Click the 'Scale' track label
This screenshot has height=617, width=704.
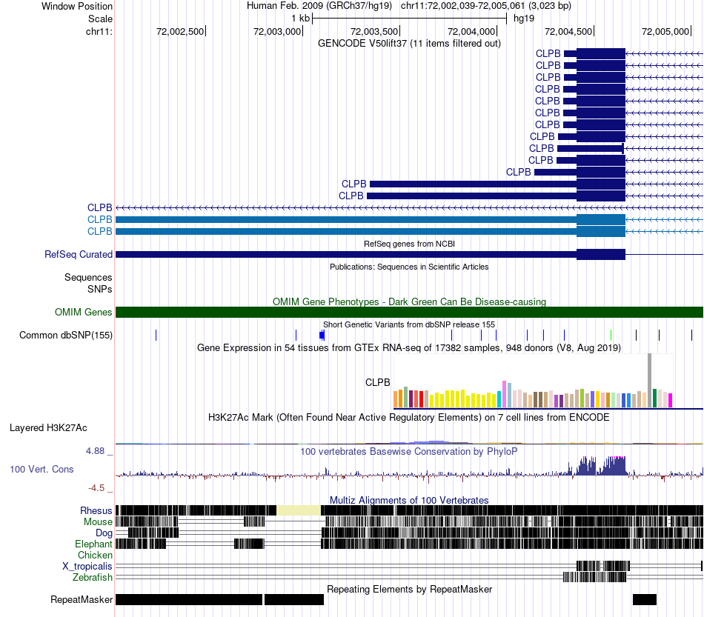(x=100, y=19)
